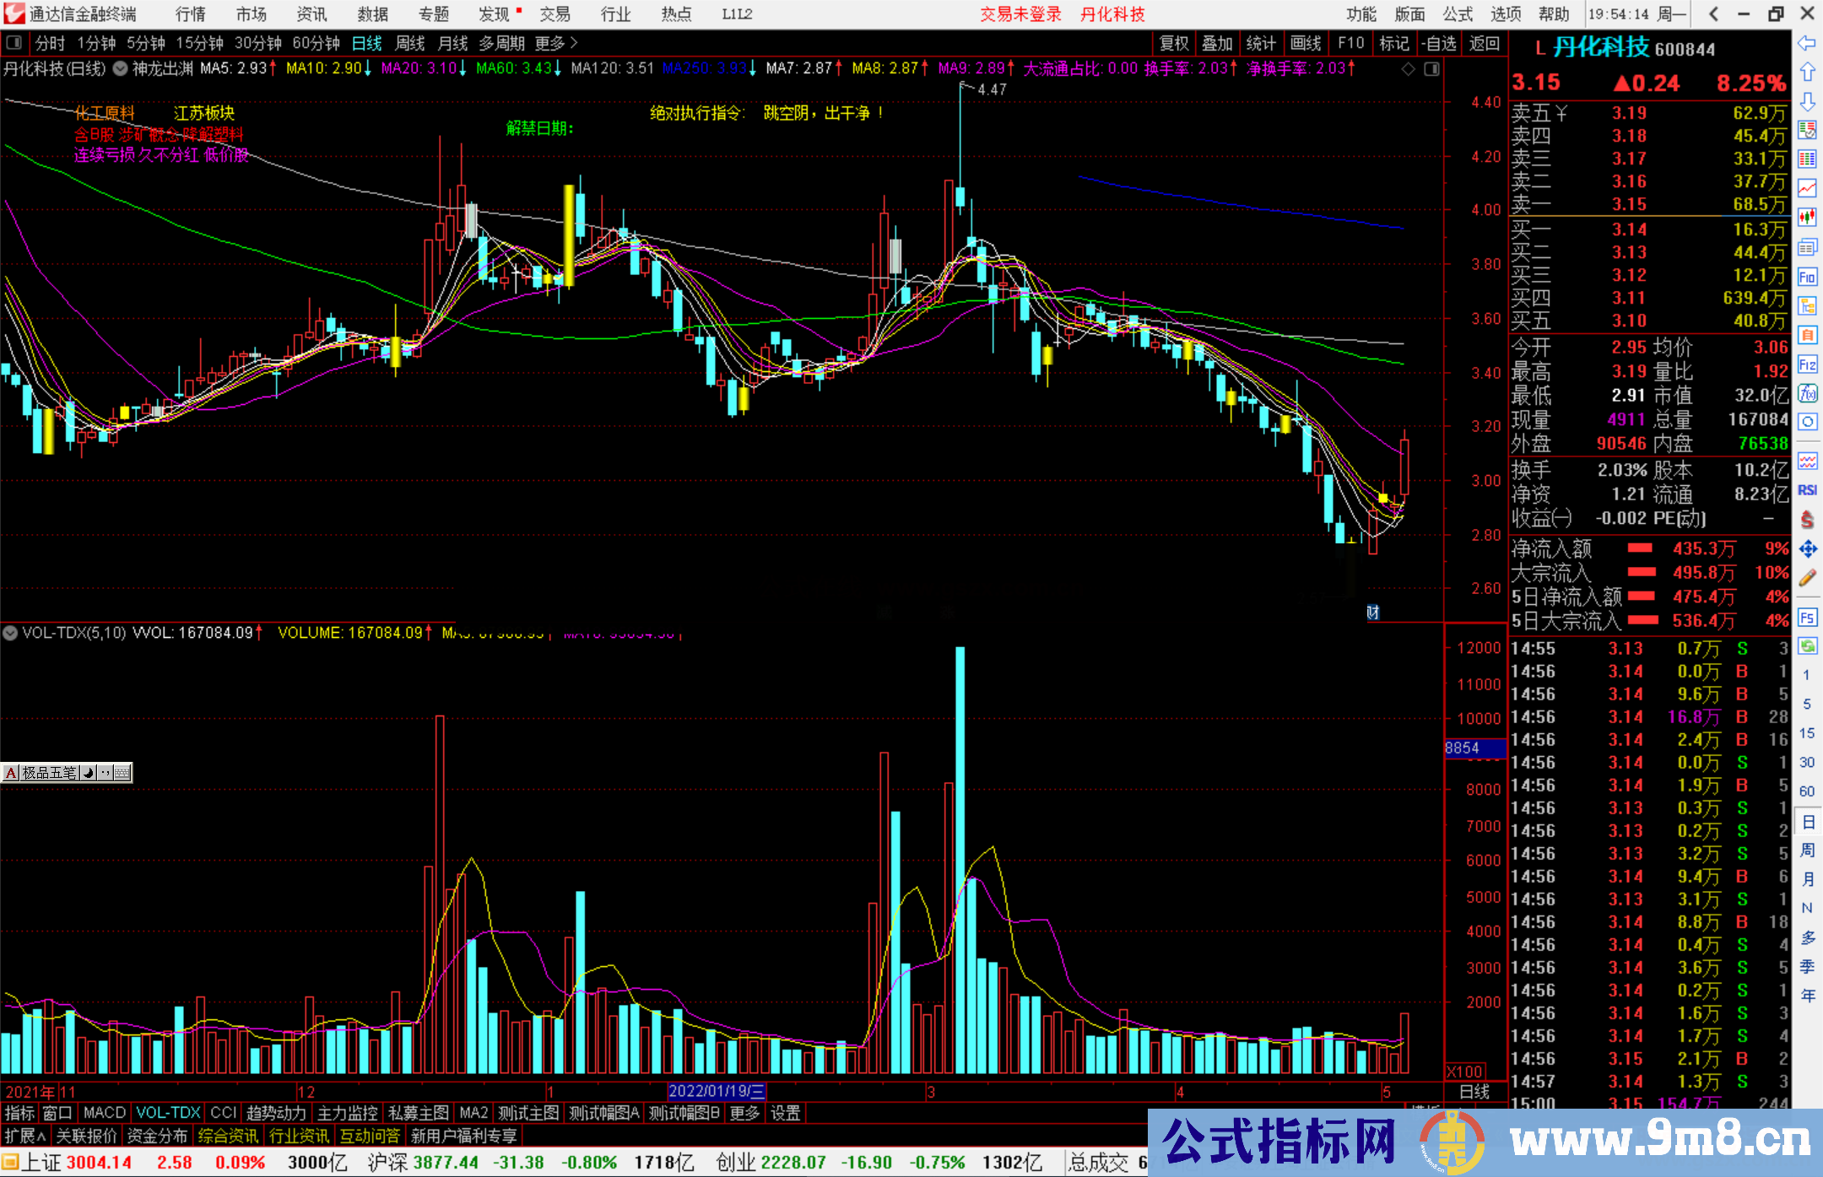This screenshot has height=1177, width=1823.
Task: Activate the four-way move cross icon
Action: pyautogui.click(x=1807, y=549)
